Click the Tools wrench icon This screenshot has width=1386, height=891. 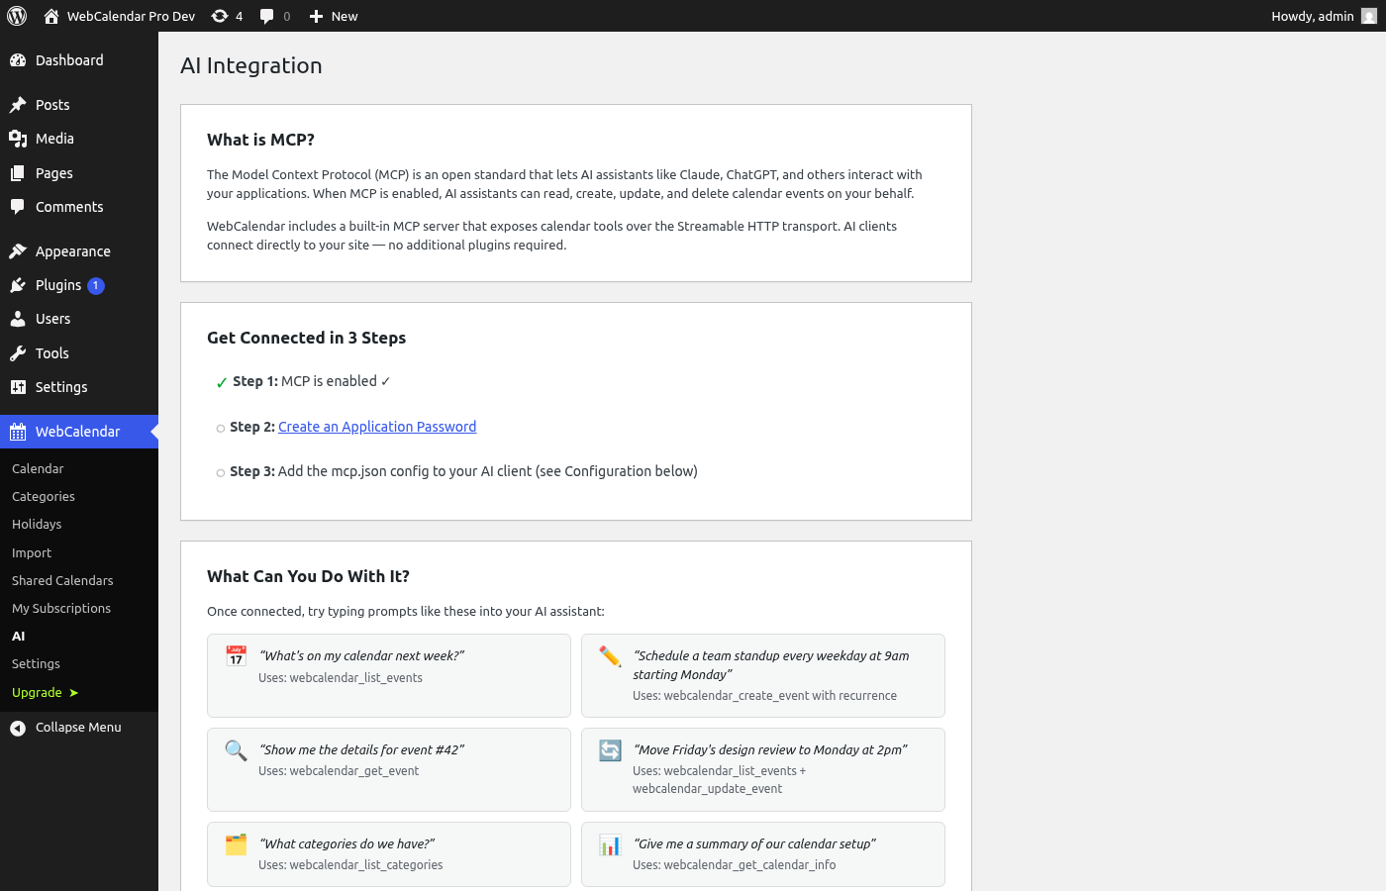click(18, 353)
